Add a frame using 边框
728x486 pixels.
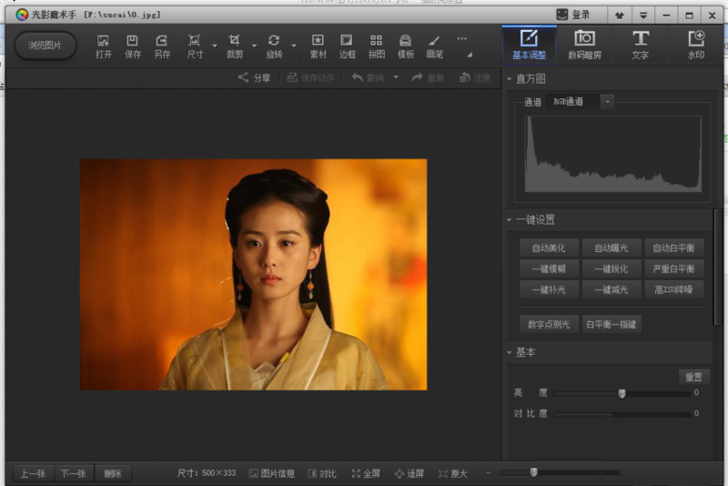pos(347,46)
